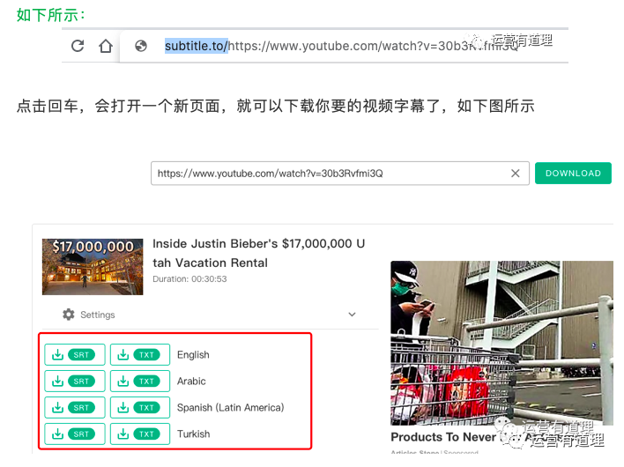Image resolution: width=624 pixels, height=467 pixels.
Task: Click the browser home icon
Action: 106,46
